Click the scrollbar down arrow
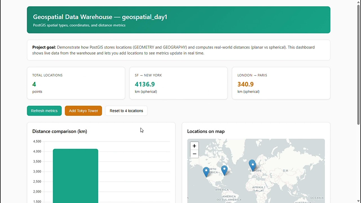 tap(358, 201)
